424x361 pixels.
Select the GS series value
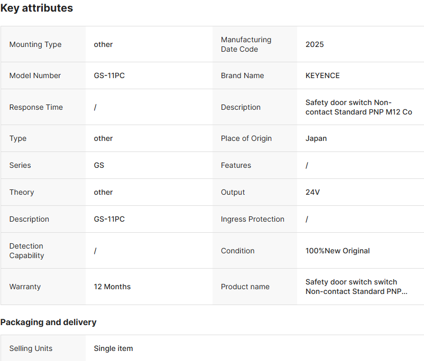click(99, 165)
